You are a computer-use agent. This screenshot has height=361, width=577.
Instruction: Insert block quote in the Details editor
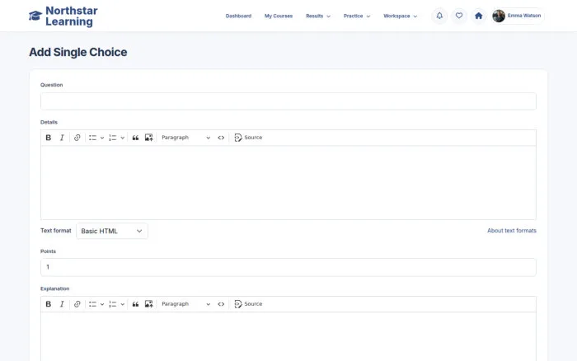[x=135, y=138]
